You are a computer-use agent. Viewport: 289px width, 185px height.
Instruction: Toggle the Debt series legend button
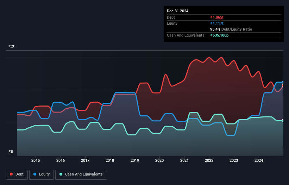pos(17,174)
